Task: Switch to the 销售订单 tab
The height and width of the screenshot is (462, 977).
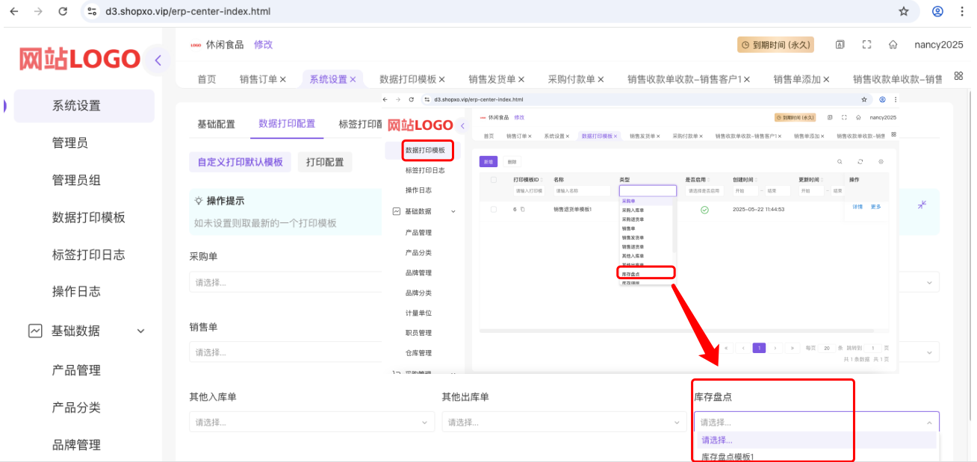Action: pyautogui.click(x=258, y=79)
